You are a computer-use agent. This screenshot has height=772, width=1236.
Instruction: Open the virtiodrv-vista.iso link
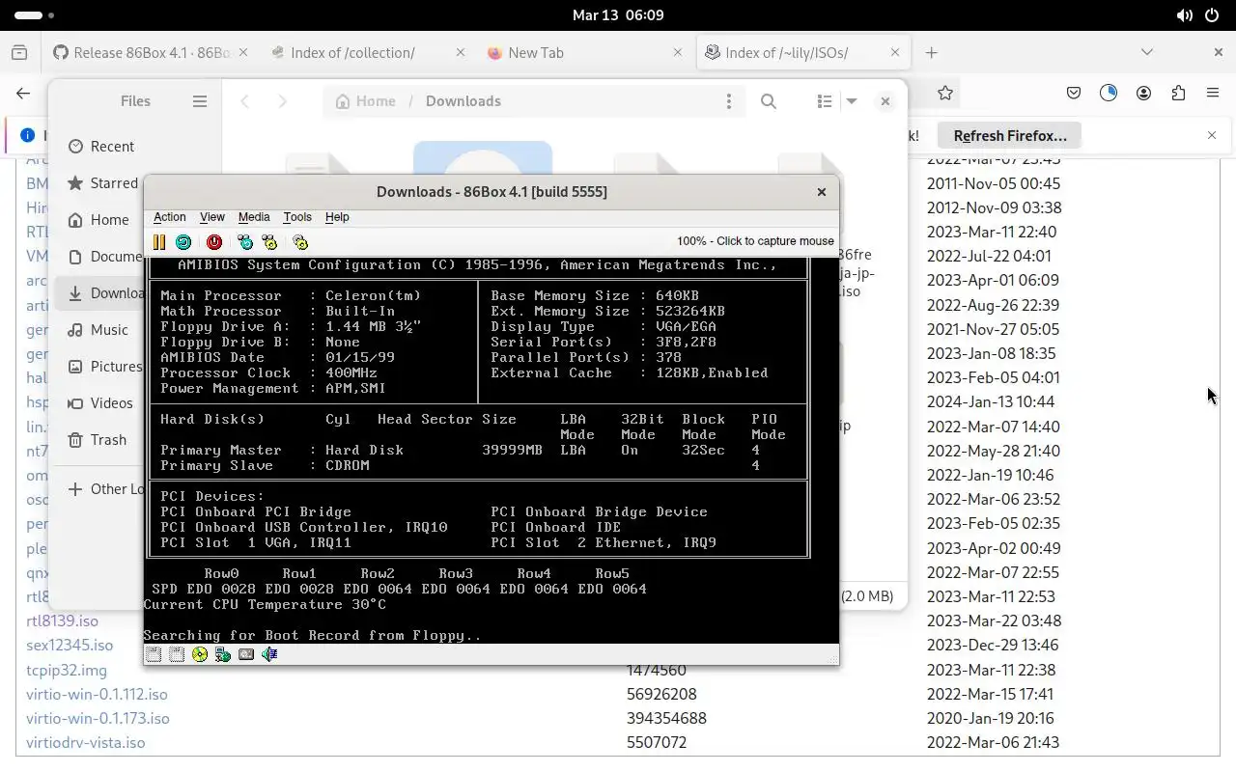(86, 742)
